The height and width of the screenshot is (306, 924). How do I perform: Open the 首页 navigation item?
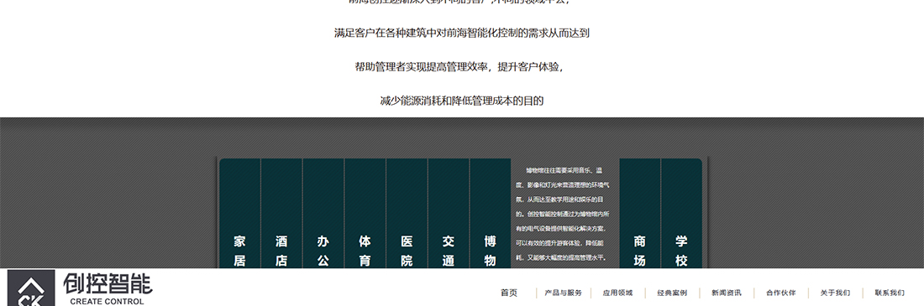(509, 293)
